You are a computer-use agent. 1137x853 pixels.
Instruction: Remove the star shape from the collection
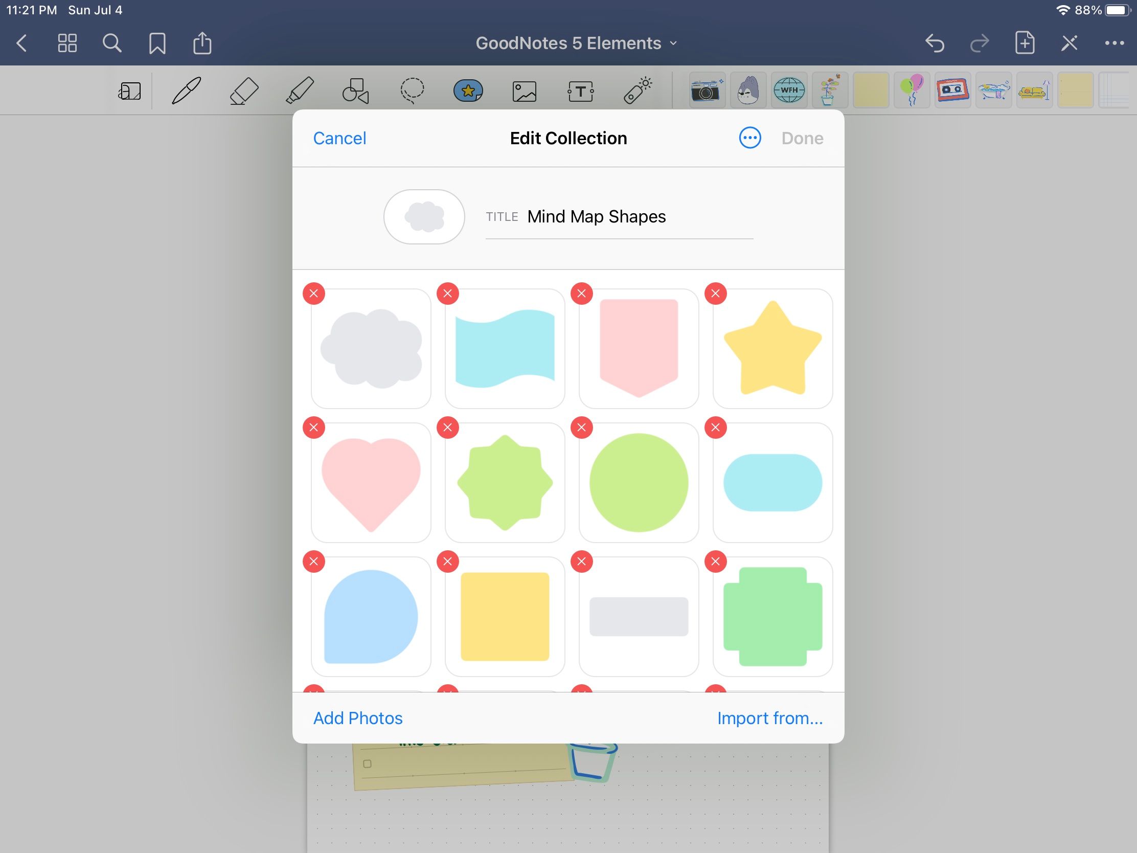[x=716, y=293]
